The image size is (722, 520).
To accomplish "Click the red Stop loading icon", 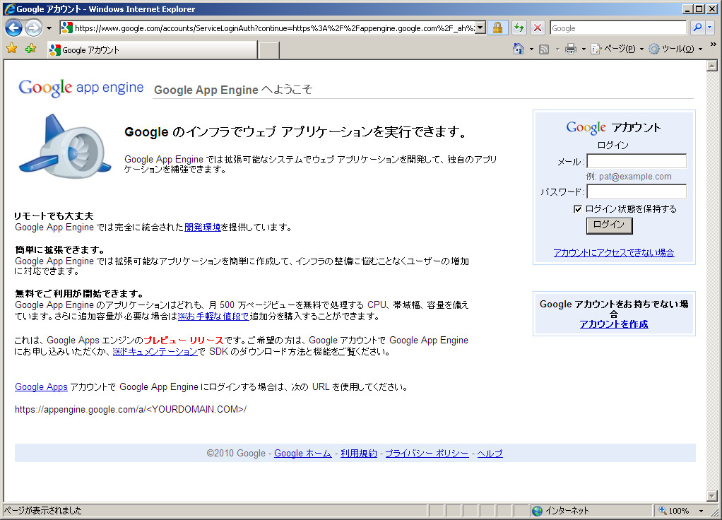I will [x=538, y=28].
